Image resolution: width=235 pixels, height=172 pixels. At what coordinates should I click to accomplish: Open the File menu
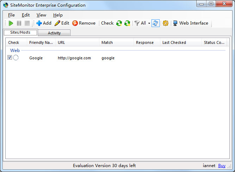click(x=11, y=15)
